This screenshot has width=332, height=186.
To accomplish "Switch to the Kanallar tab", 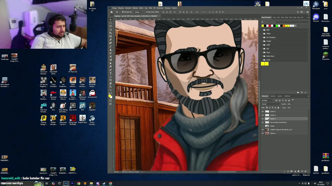I will 273,96.
